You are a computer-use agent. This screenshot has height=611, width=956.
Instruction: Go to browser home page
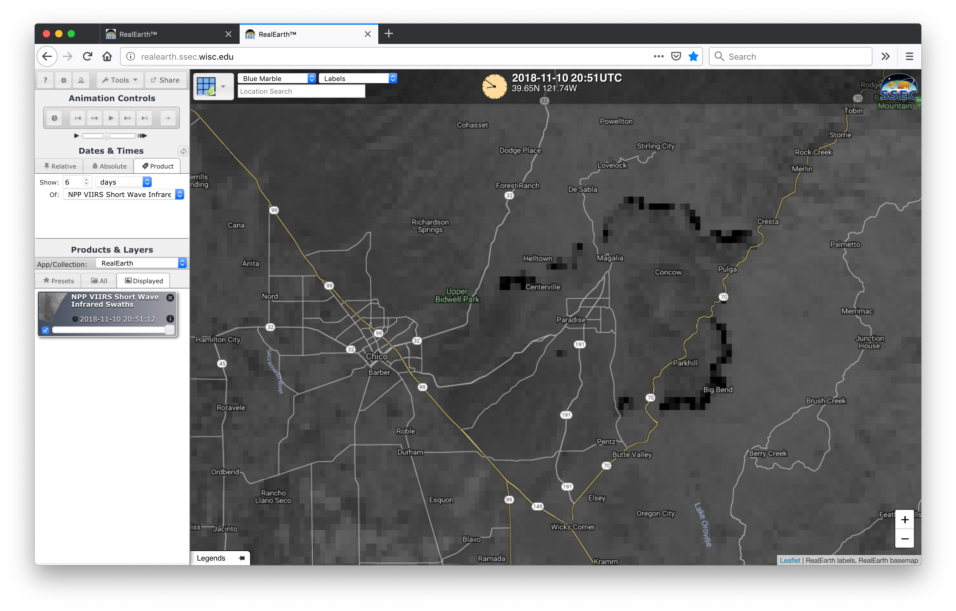pyautogui.click(x=107, y=56)
